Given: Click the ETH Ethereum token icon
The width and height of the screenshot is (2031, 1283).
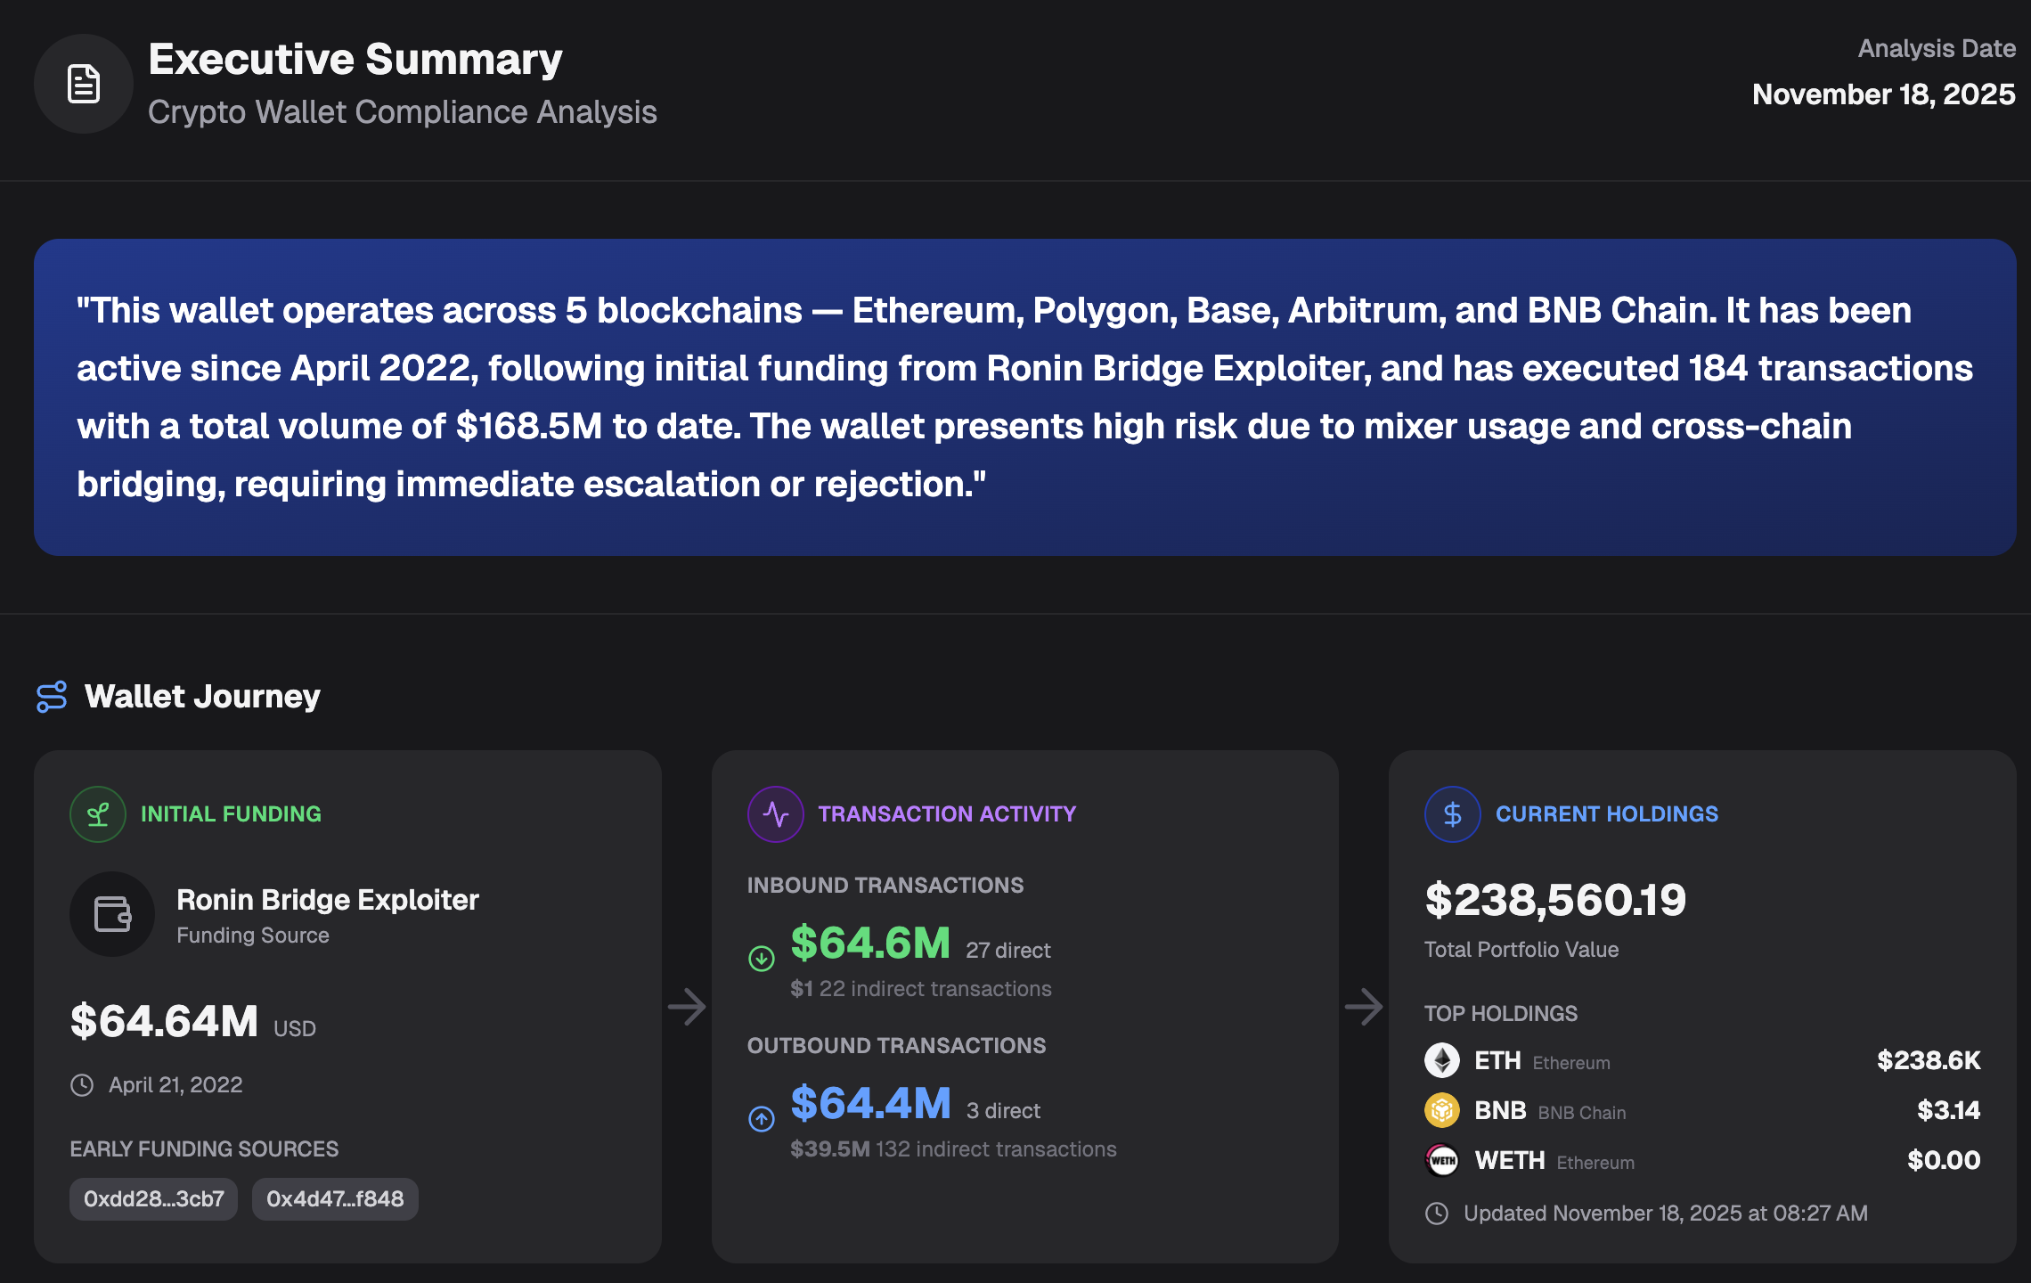Looking at the screenshot, I should tap(1442, 1060).
